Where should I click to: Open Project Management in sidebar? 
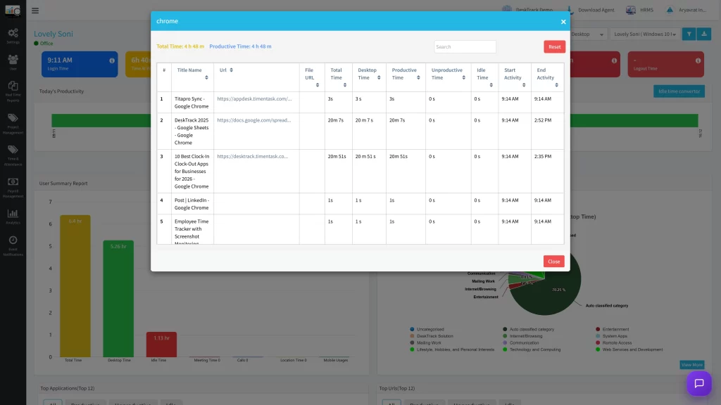point(13,124)
